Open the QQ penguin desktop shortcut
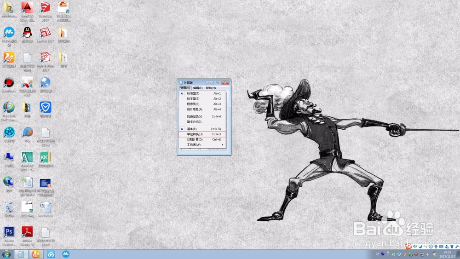Screen dimensions: 460x259 click(x=27, y=35)
